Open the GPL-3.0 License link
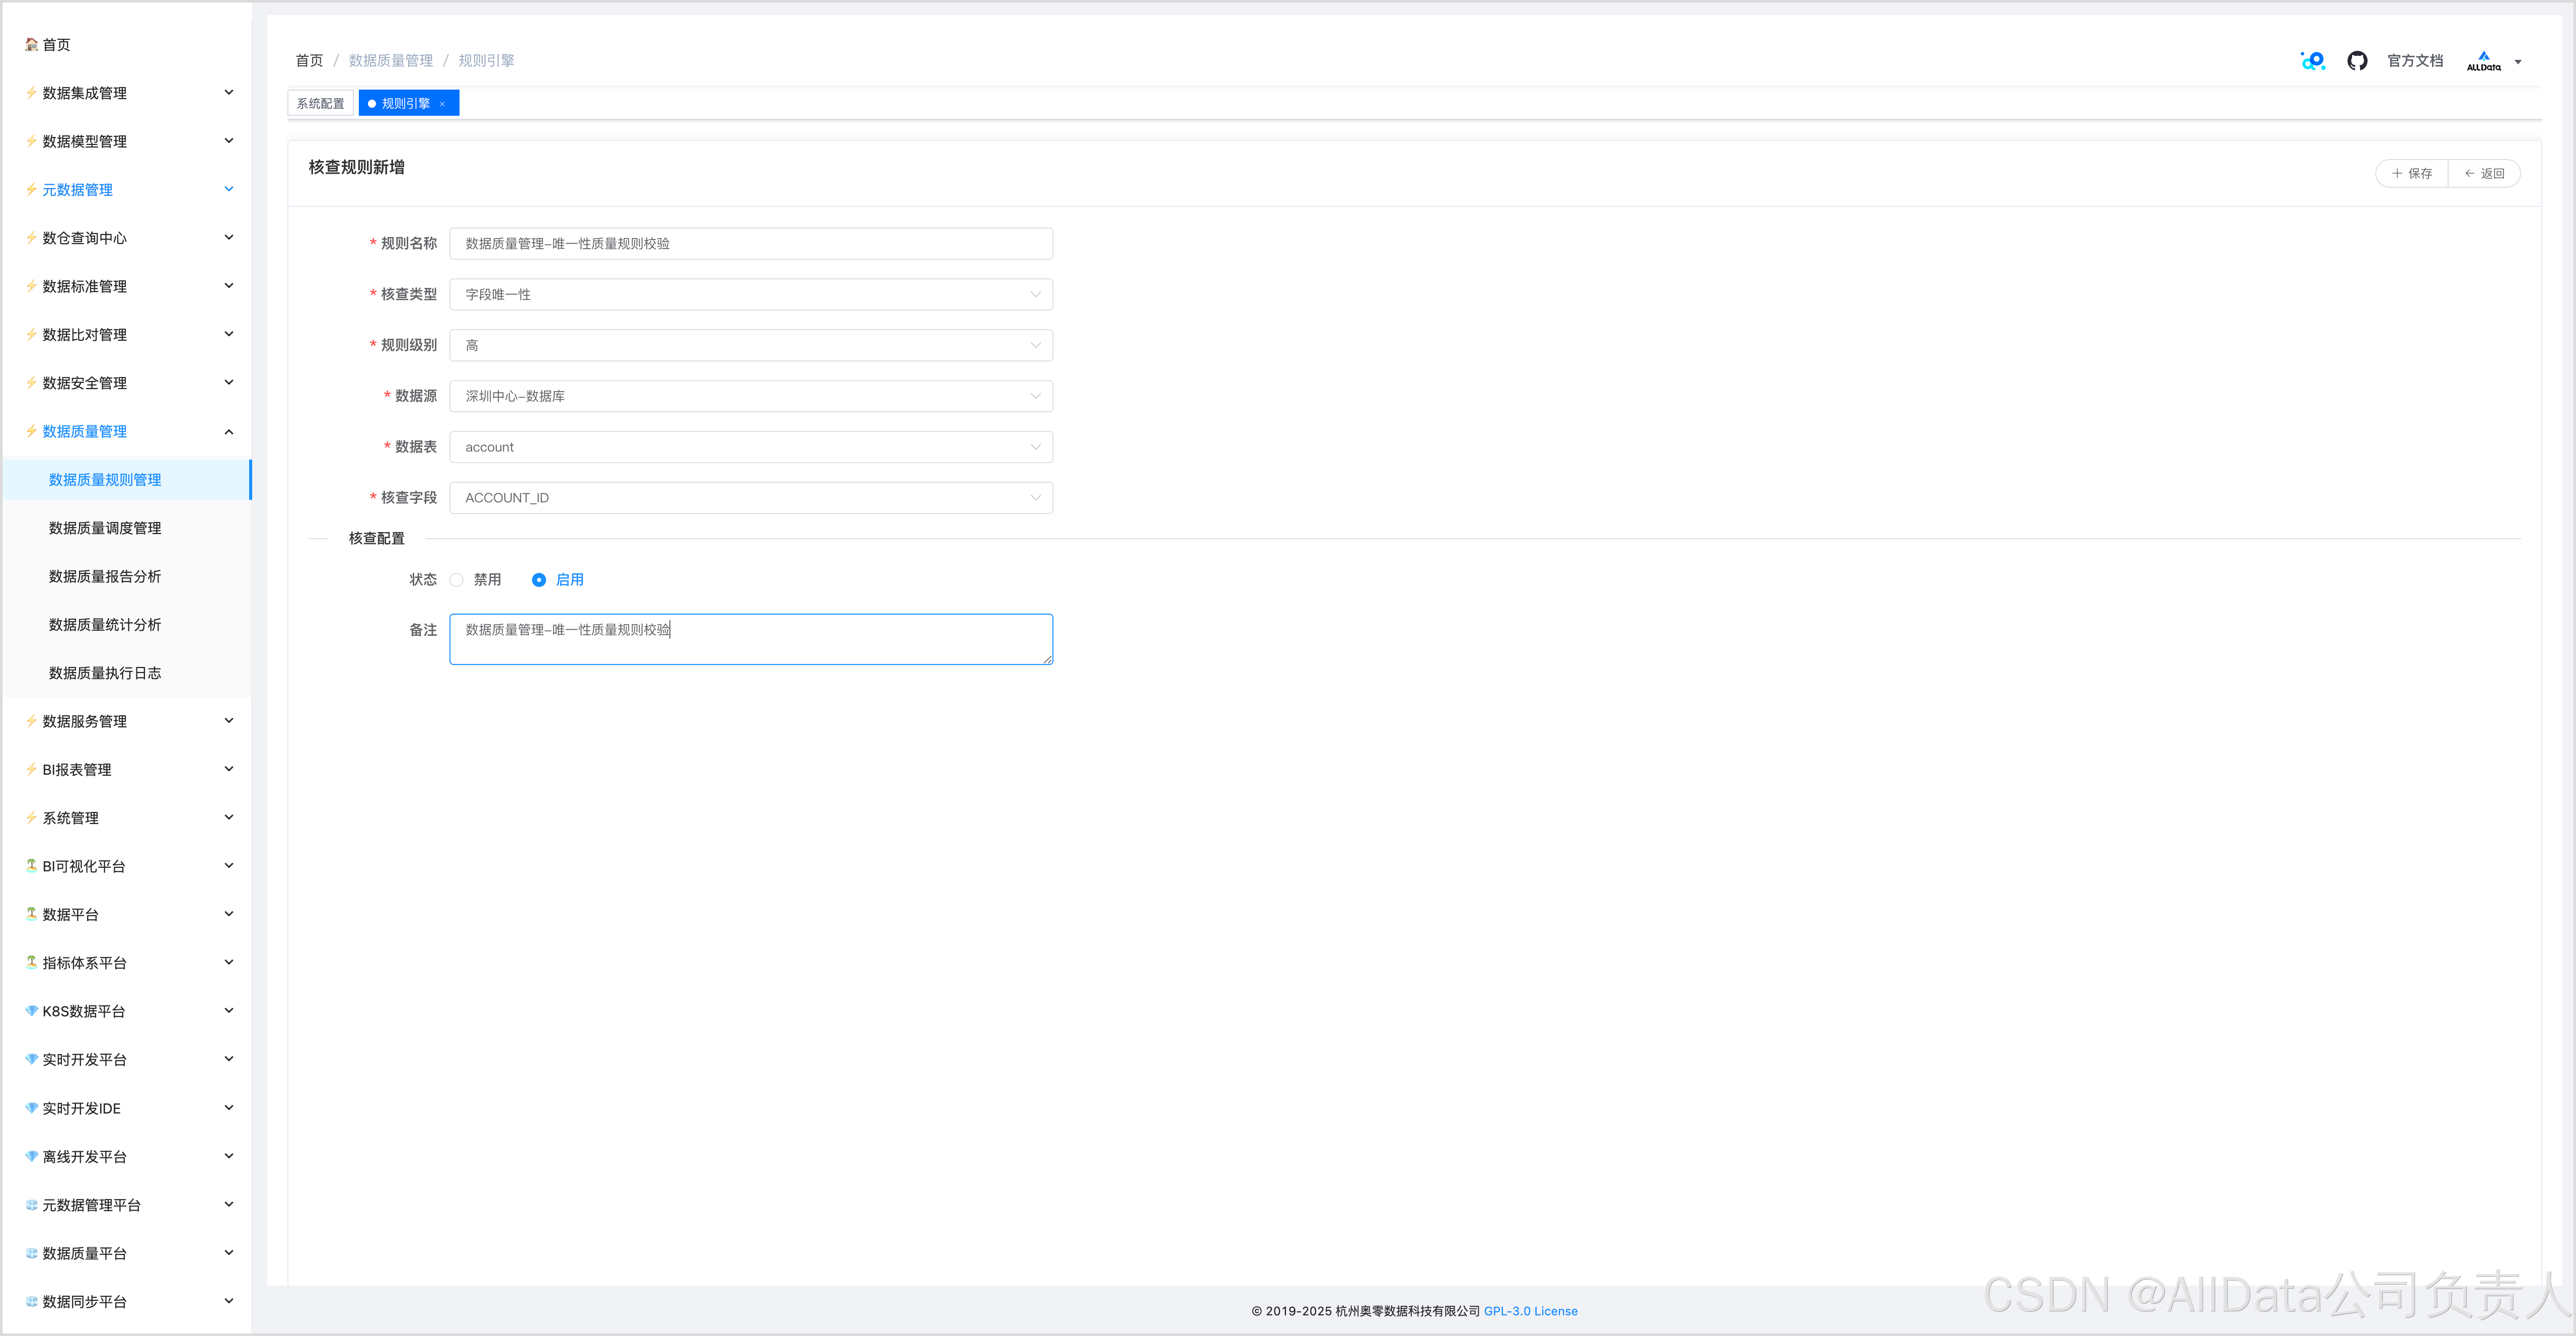 (x=1530, y=1311)
